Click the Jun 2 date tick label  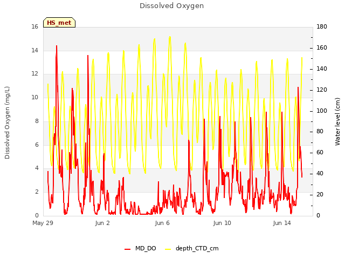point(102,223)
